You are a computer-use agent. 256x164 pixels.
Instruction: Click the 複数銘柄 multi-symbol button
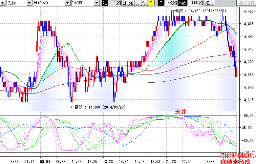[x=245, y=3]
